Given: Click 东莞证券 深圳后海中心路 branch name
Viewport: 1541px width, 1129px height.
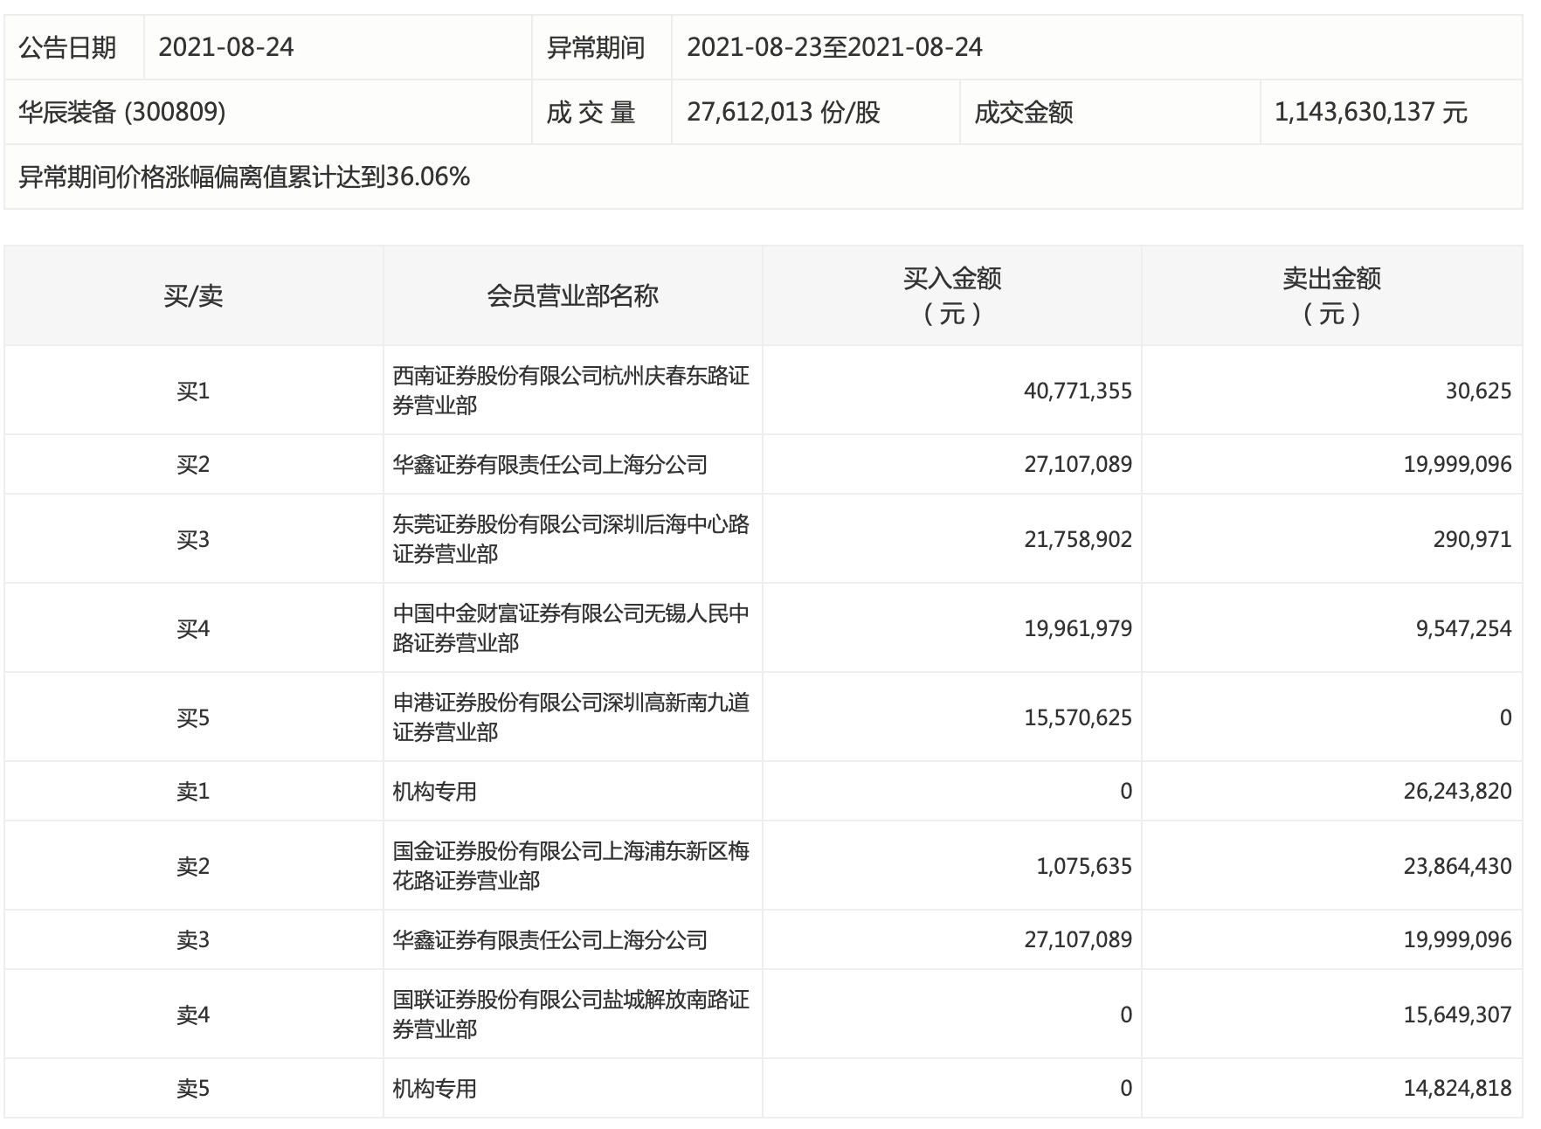Looking at the screenshot, I should (570, 539).
